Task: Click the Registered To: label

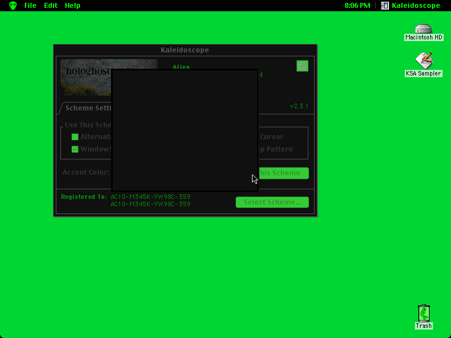Action: [84, 197]
